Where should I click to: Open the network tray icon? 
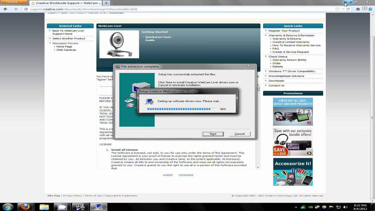[338, 207]
